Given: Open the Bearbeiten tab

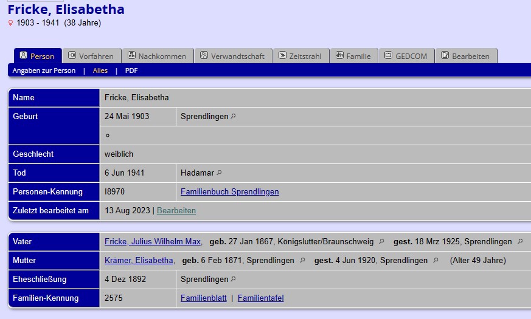Looking at the screenshot, I should coord(466,56).
